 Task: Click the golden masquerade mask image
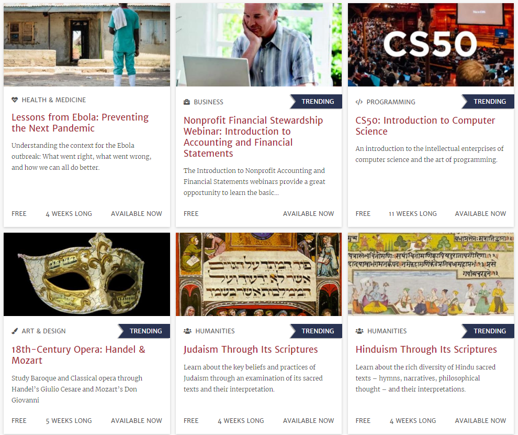[87, 274]
